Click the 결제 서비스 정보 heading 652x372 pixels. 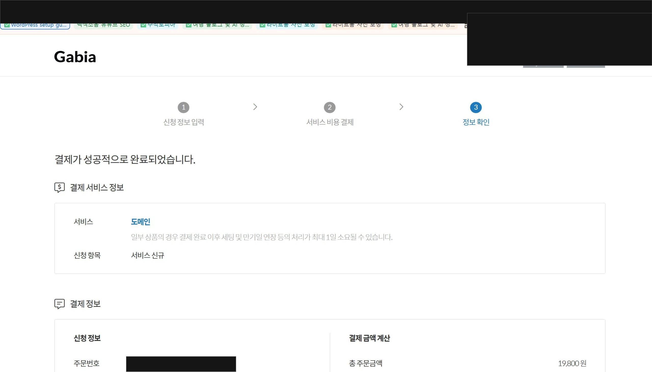tap(97, 188)
